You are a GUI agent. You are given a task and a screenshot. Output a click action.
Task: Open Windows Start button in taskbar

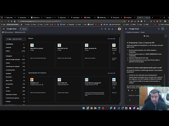(x=84, y=108)
